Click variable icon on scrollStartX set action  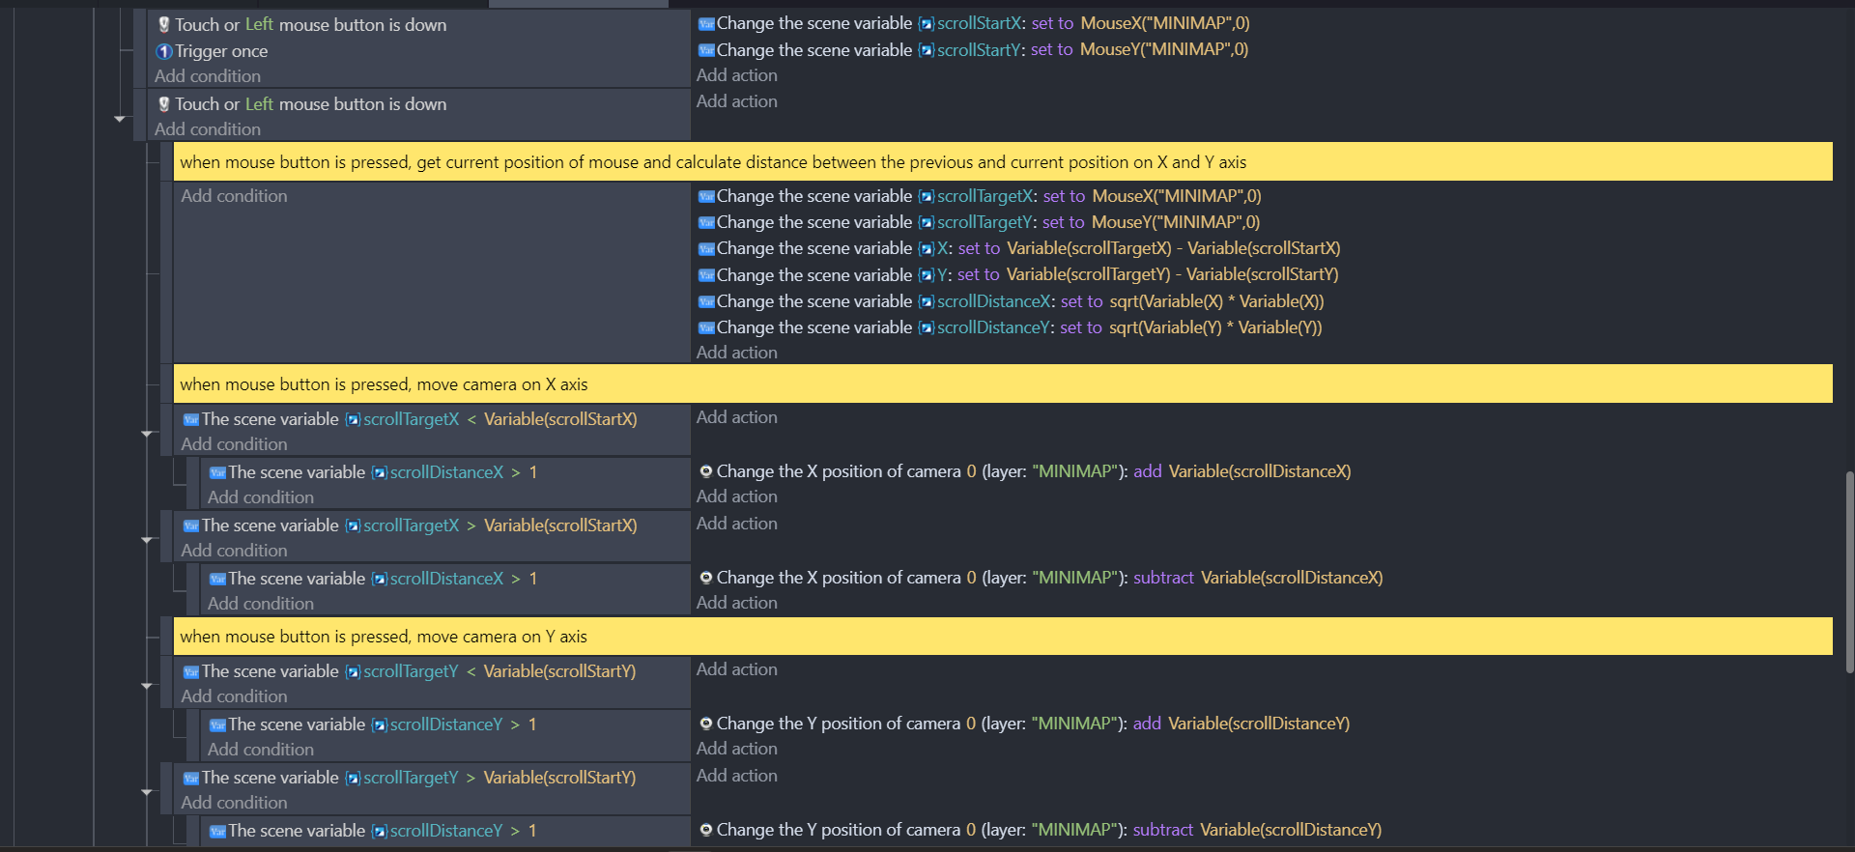(706, 24)
